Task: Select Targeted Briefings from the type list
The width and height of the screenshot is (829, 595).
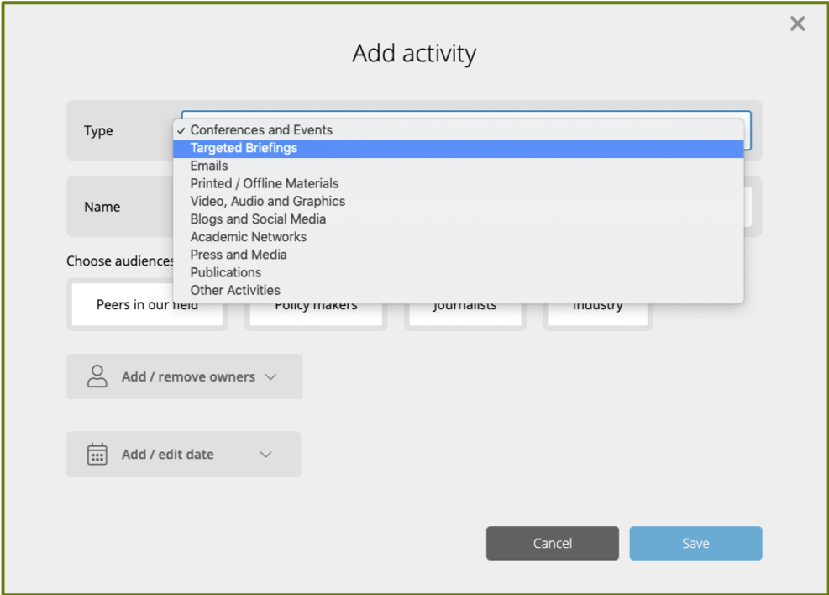Action: click(x=244, y=148)
